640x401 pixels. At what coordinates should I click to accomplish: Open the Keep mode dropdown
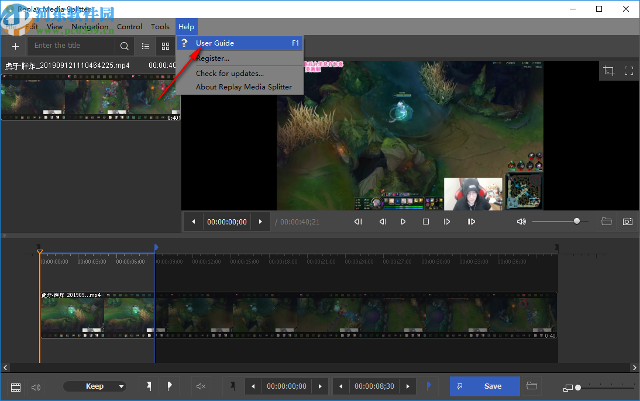95,386
